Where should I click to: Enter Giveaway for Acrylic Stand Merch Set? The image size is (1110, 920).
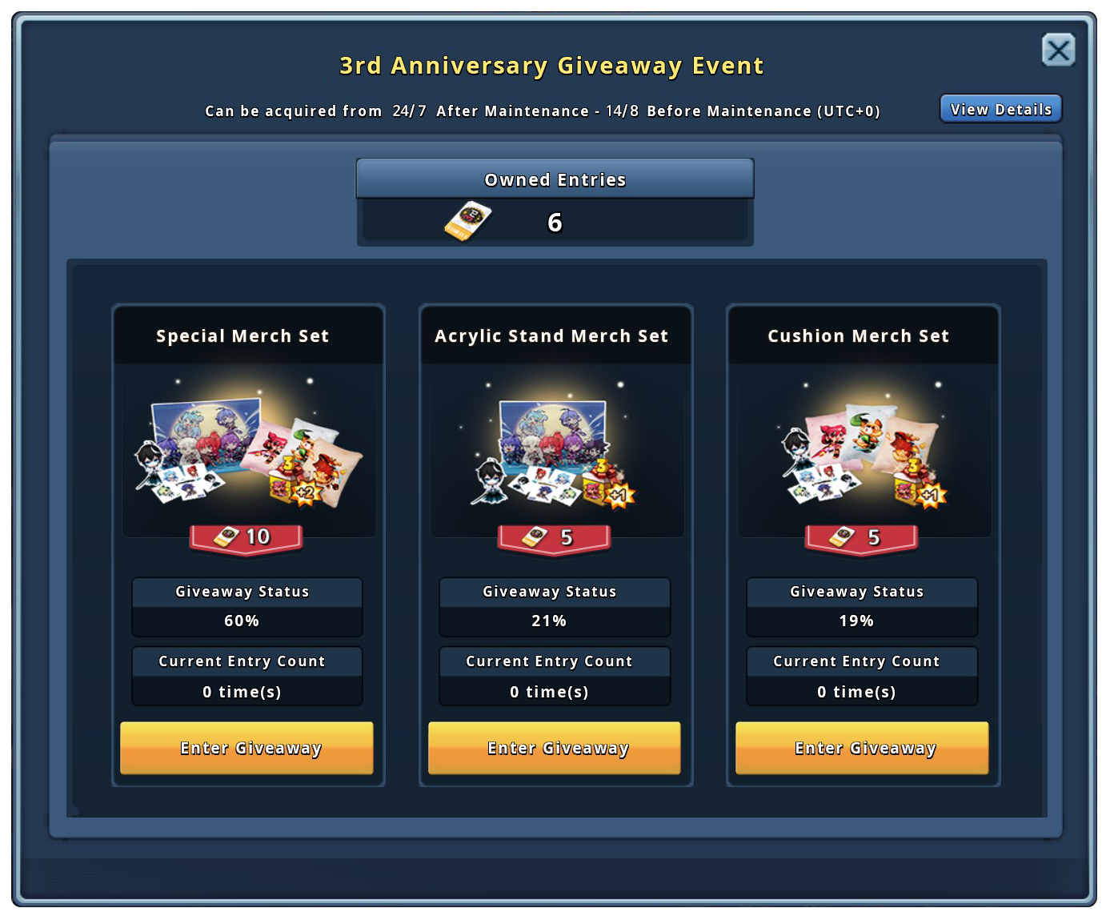(555, 748)
